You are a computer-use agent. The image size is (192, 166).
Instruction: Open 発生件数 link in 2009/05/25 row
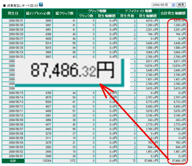click(135, 48)
